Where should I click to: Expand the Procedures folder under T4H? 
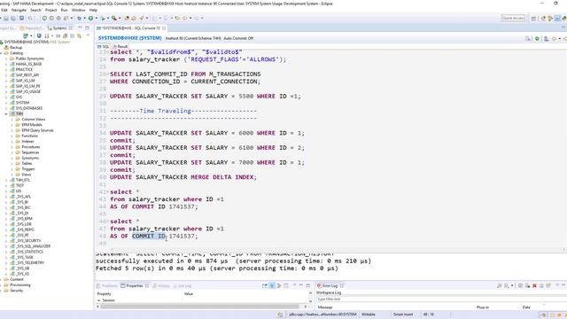click(12, 147)
